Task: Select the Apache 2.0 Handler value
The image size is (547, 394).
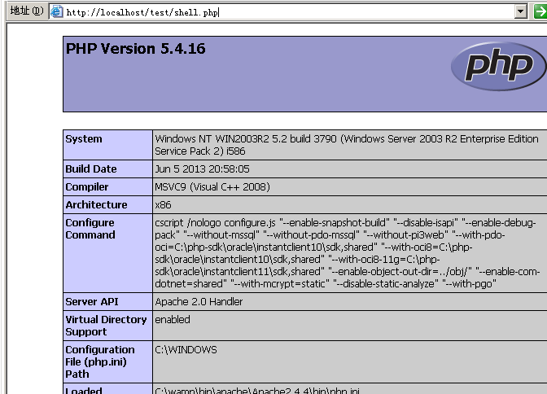Action: click(199, 301)
